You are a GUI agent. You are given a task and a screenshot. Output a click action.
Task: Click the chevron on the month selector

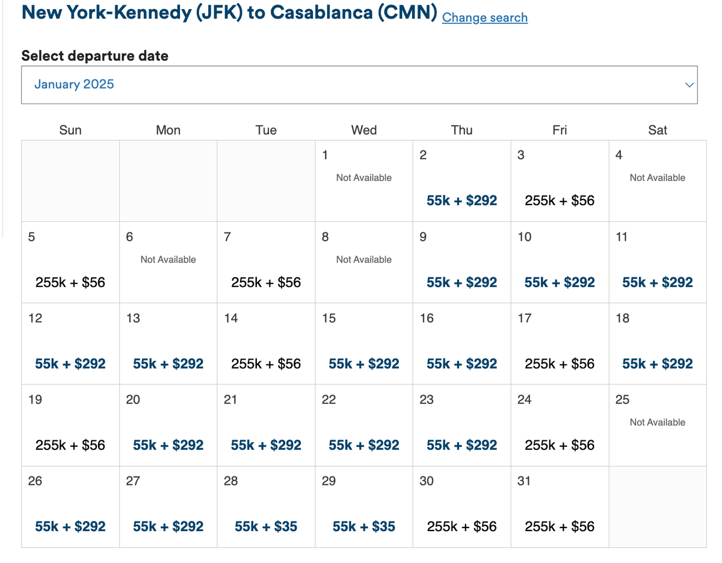coord(690,85)
